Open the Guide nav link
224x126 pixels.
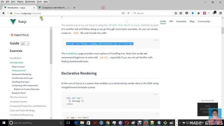(x=163, y=21)
